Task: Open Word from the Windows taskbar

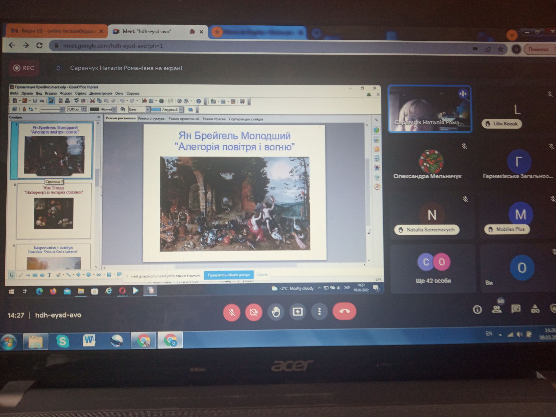Action: click(x=89, y=341)
